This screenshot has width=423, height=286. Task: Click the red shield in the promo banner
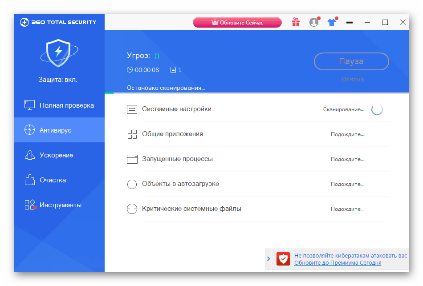(283, 259)
